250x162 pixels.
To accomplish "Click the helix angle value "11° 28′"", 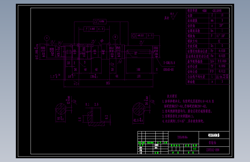I will click(221, 36).
